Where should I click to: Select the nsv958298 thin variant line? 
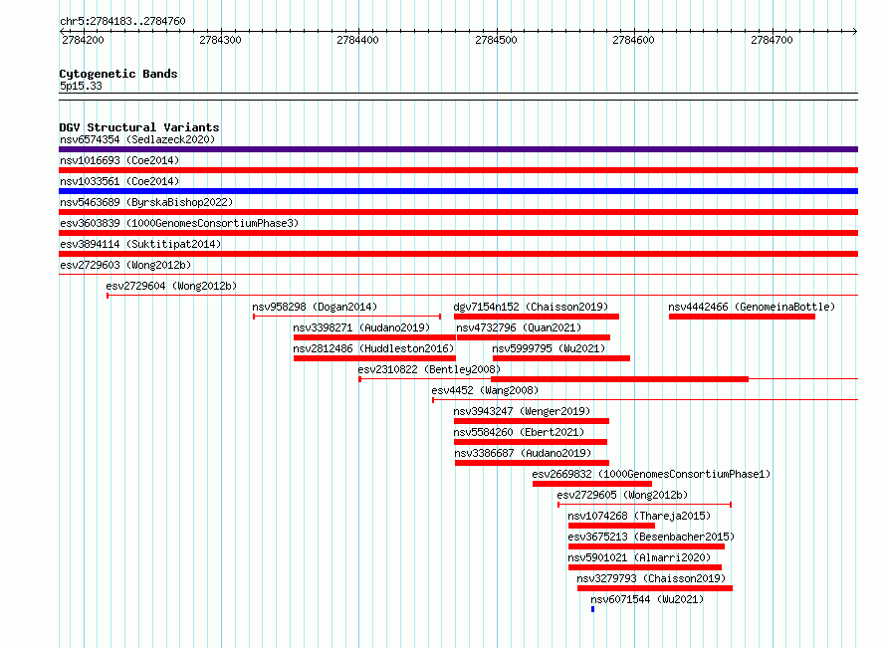(x=347, y=317)
